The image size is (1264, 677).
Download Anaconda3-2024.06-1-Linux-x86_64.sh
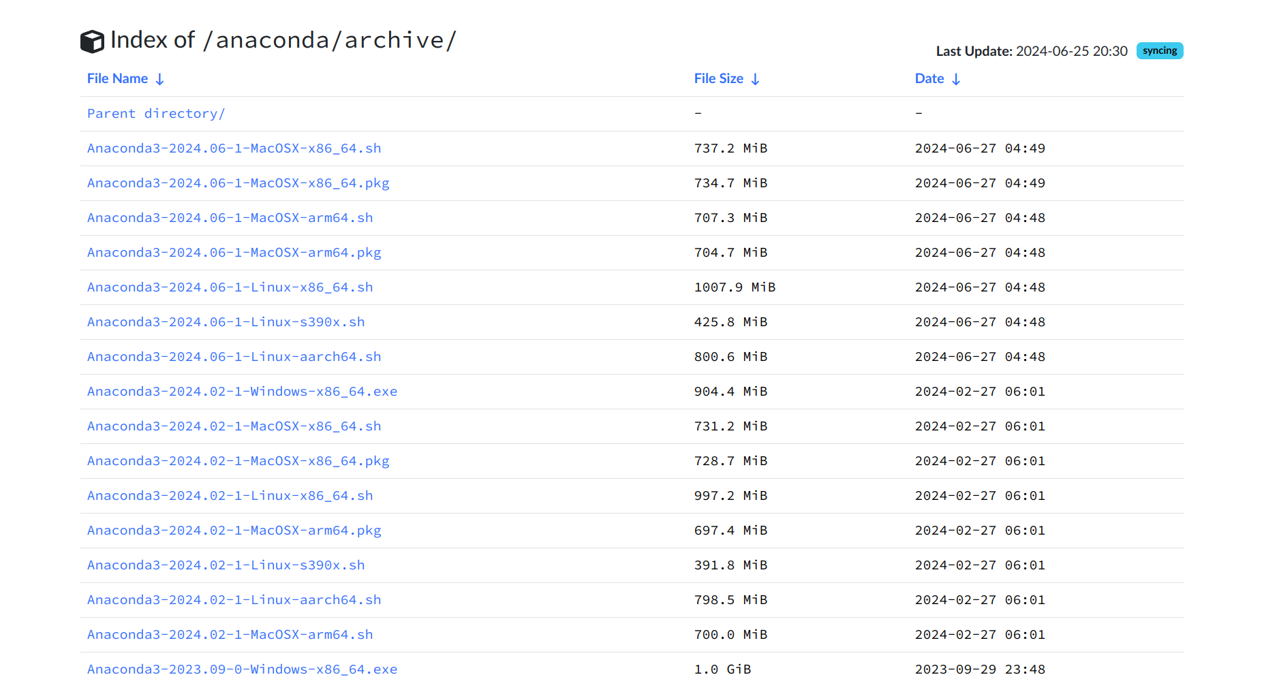(230, 287)
